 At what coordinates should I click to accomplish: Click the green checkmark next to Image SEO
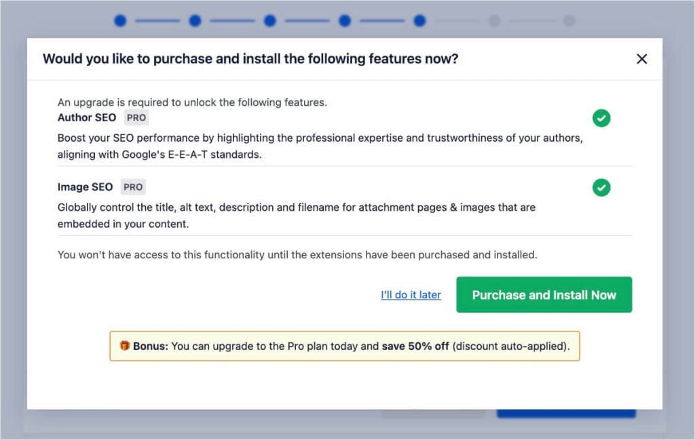[601, 188]
